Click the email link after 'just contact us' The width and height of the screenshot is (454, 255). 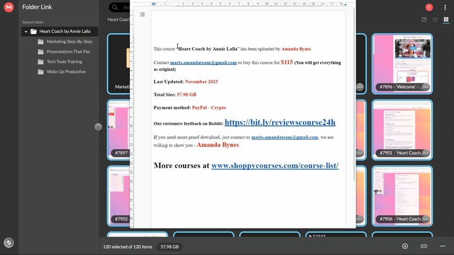click(284, 137)
